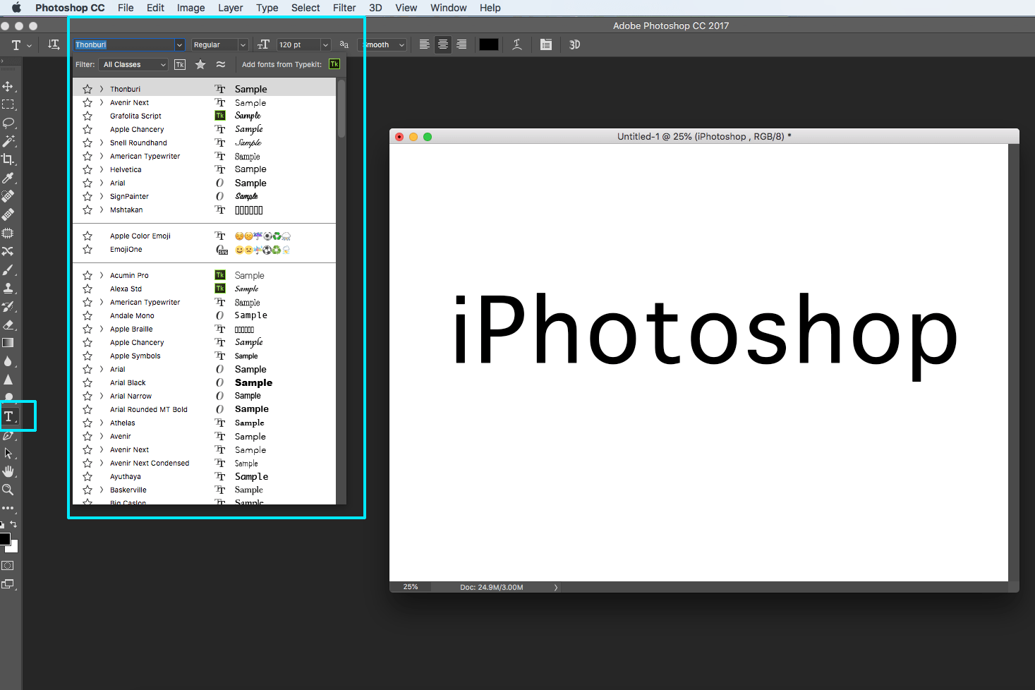Viewport: 1035px width, 690px height.
Task: Open the font family dropdown arrow
Action: click(x=179, y=44)
